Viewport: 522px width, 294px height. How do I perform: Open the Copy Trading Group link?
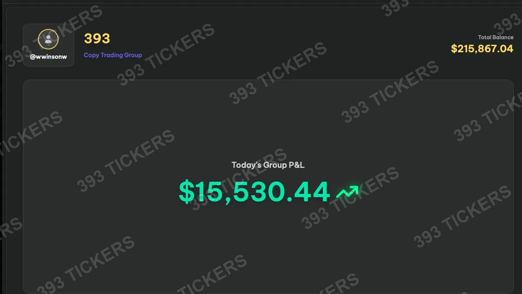(113, 55)
